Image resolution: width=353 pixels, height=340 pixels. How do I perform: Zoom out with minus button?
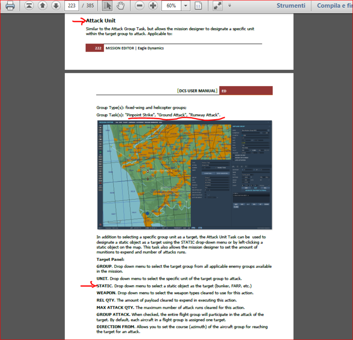(x=140, y=5)
